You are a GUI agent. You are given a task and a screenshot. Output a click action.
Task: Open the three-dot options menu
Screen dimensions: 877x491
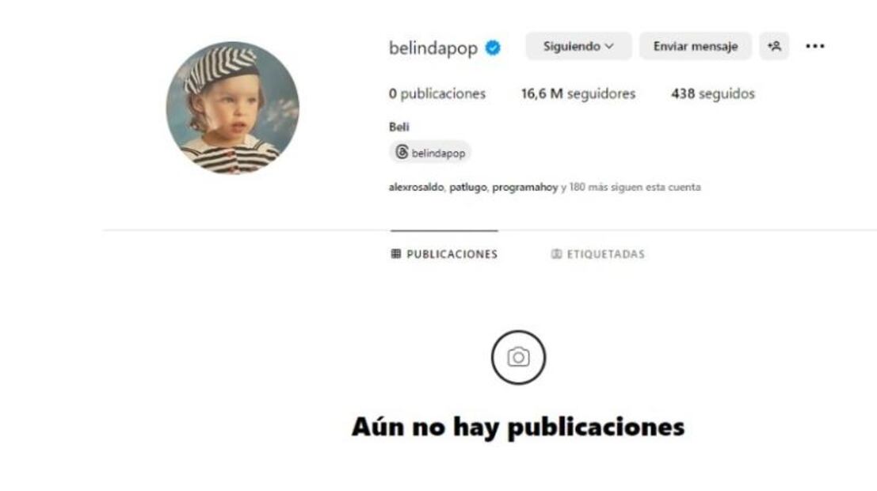coord(815,47)
